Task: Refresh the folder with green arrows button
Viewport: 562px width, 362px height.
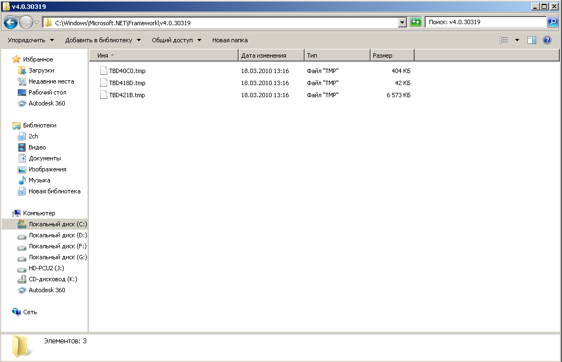Action: (416, 22)
